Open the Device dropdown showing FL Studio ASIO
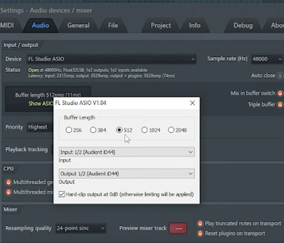The height and width of the screenshot is (243, 284). 111,59
